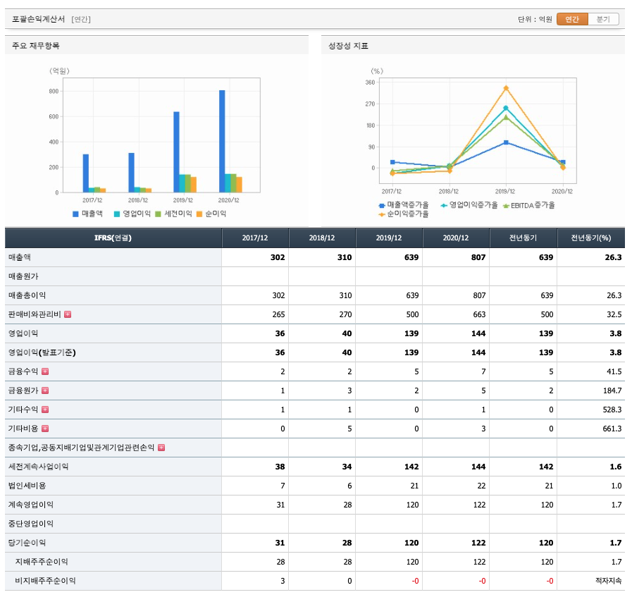Click the 2020/12 column header
This screenshot has width=632, height=597.
[x=456, y=238]
